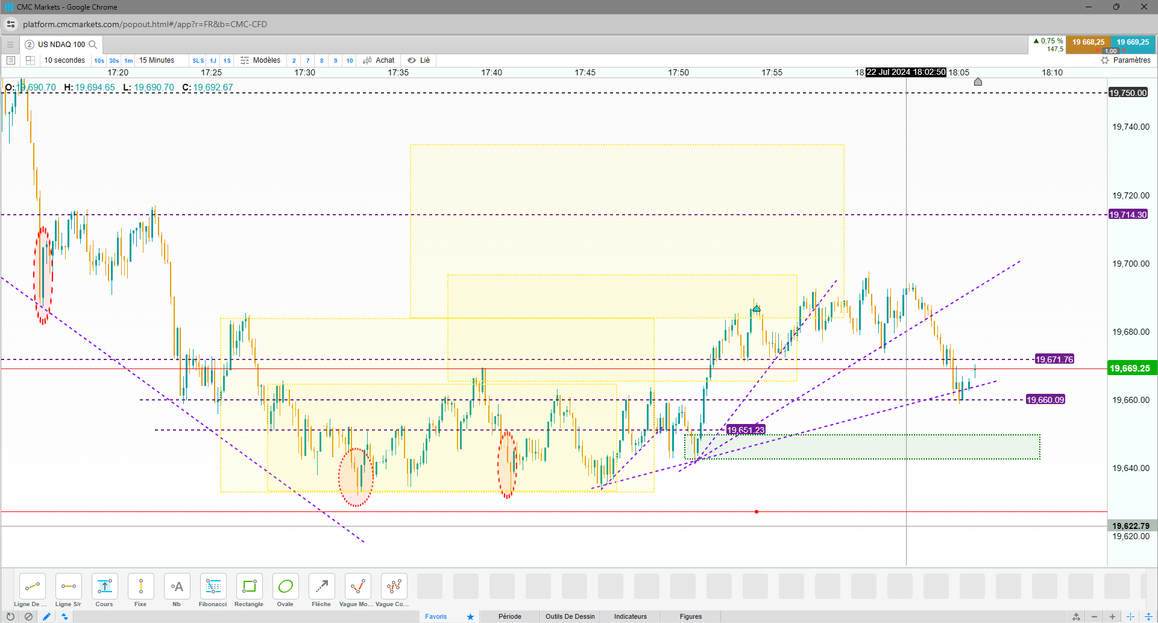
Task: Expand the Modèles templates menu
Action: (260, 60)
